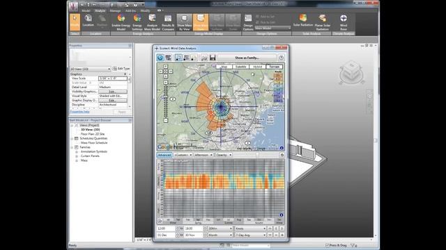The image size is (446, 250).
Task: Click the map pan up arrow
Action: [166, 67]
